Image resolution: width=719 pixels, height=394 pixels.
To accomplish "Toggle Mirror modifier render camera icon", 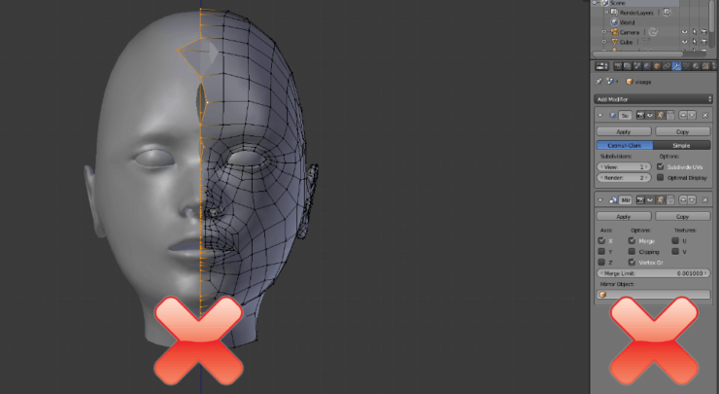I will [x=638, y=200].
